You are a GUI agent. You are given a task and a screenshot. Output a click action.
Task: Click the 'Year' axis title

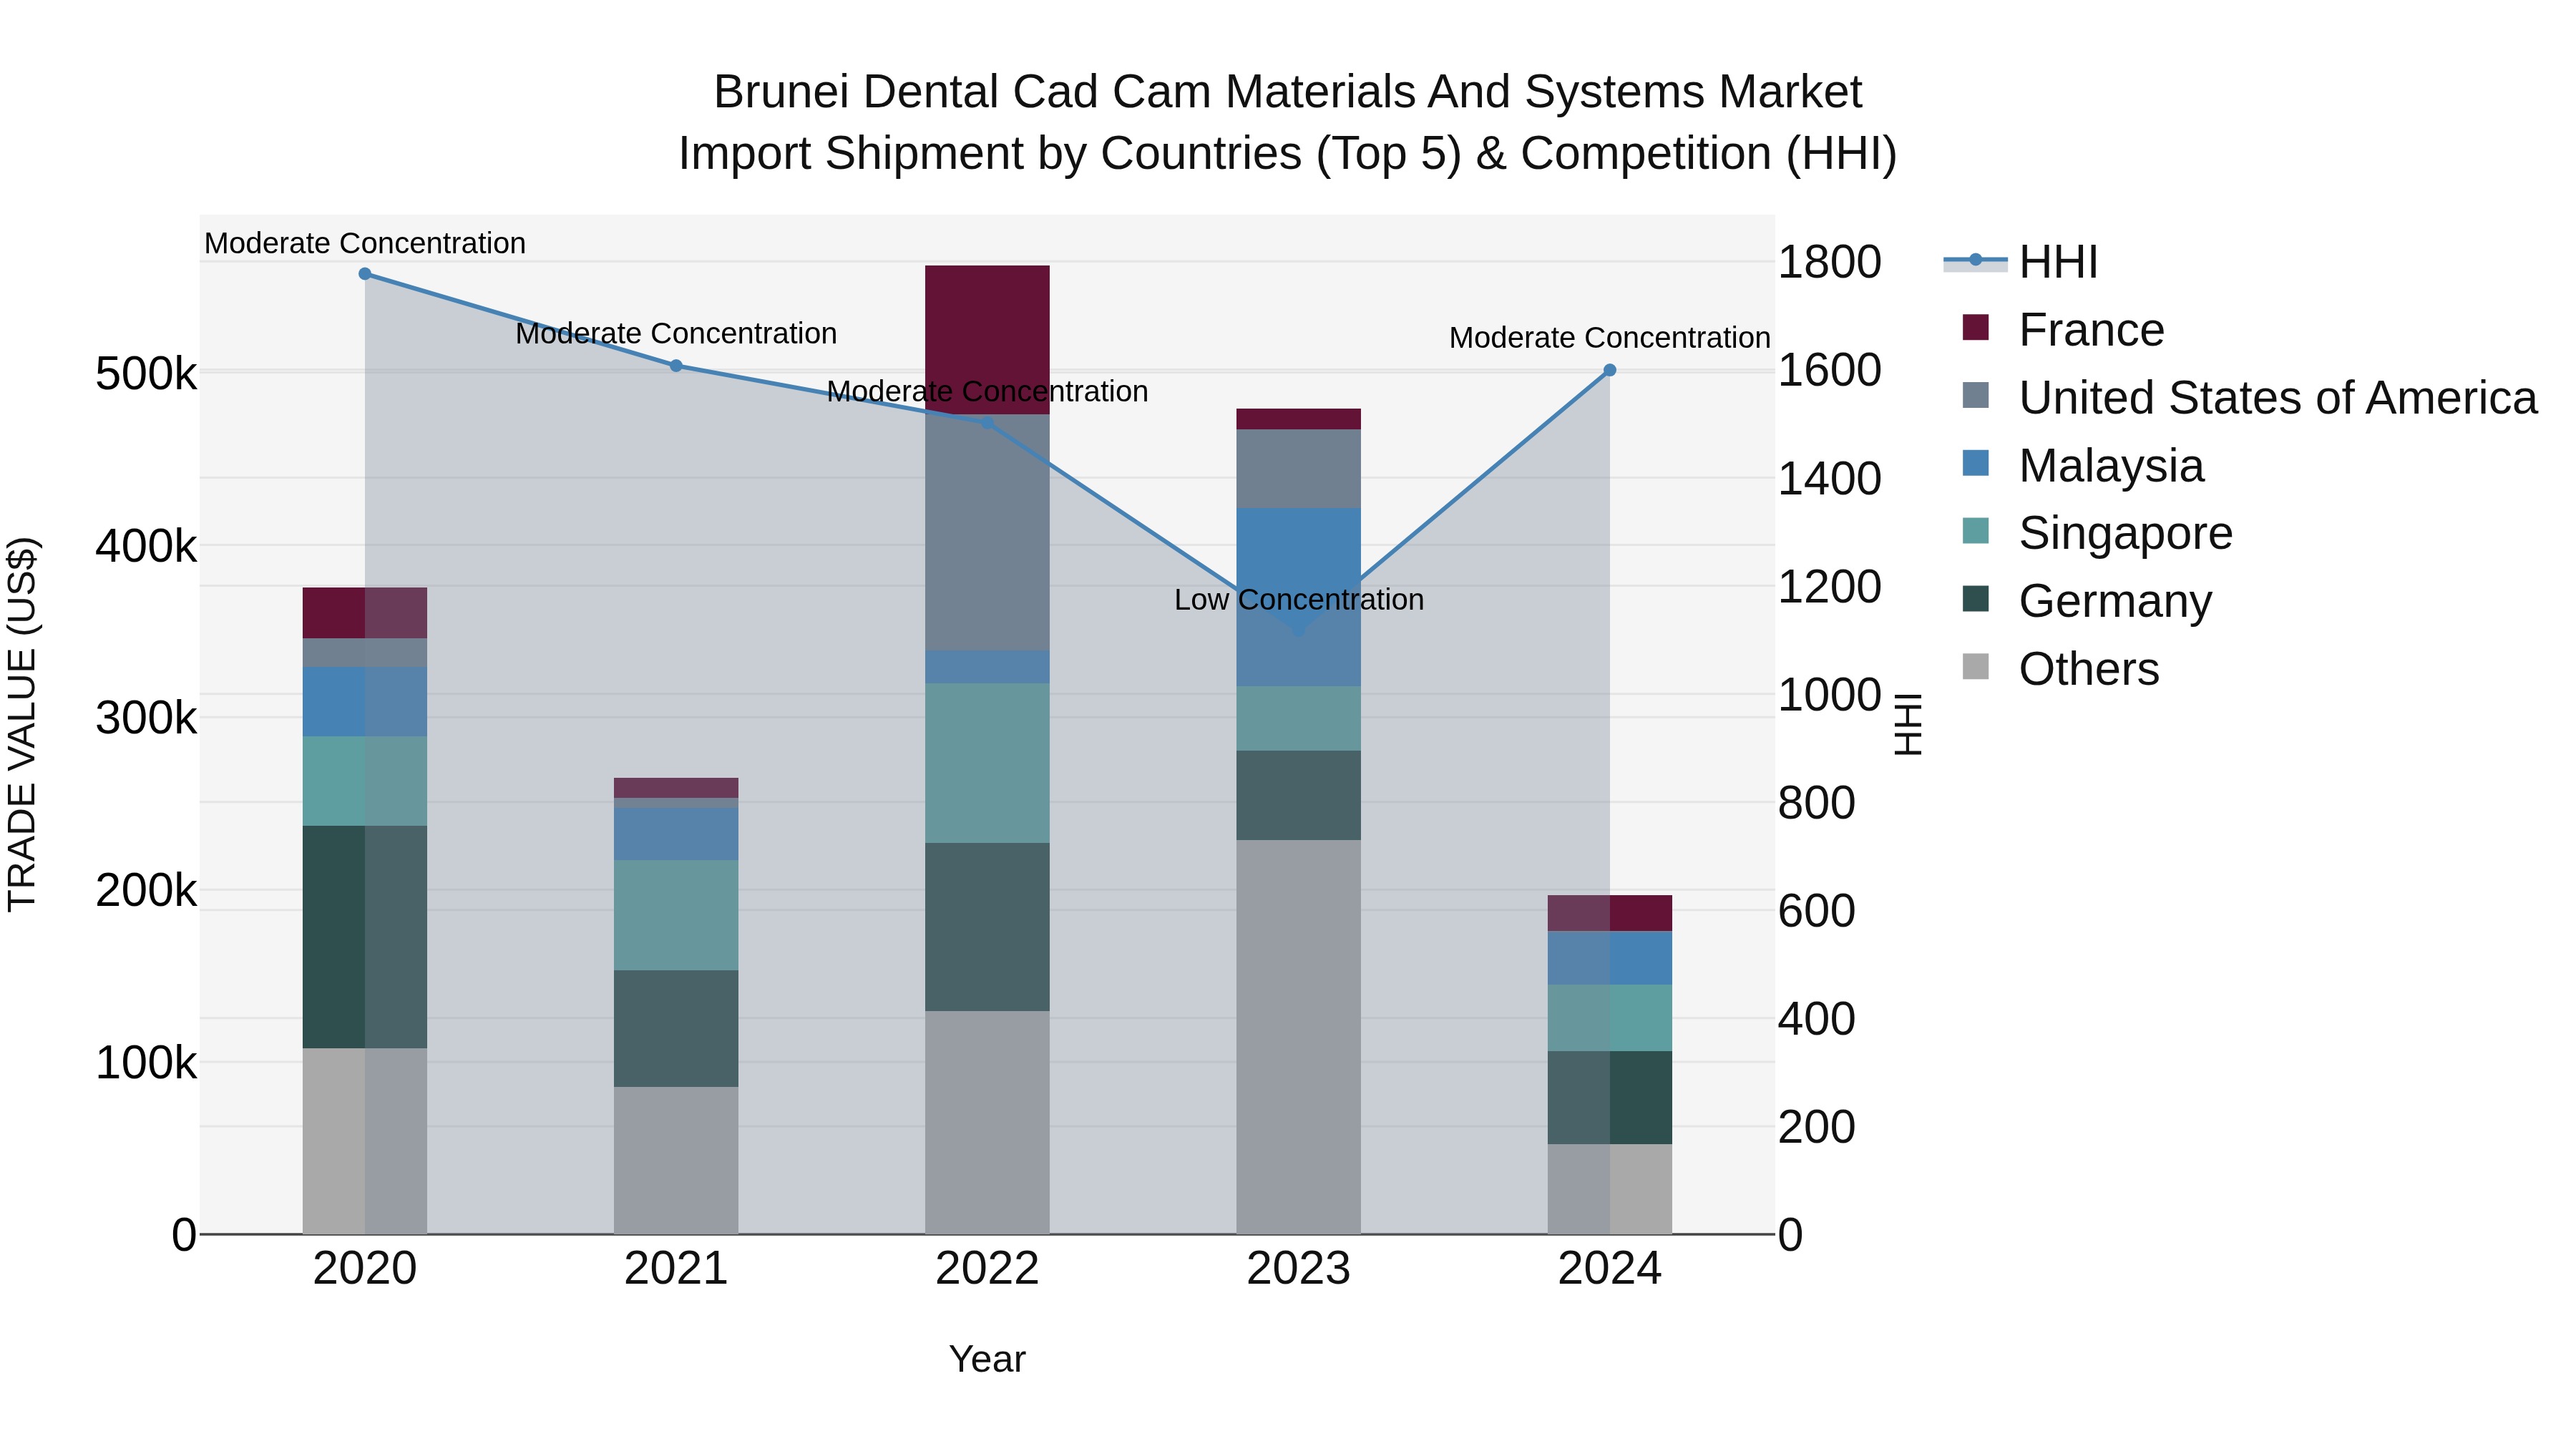(x=987, y=1360)
